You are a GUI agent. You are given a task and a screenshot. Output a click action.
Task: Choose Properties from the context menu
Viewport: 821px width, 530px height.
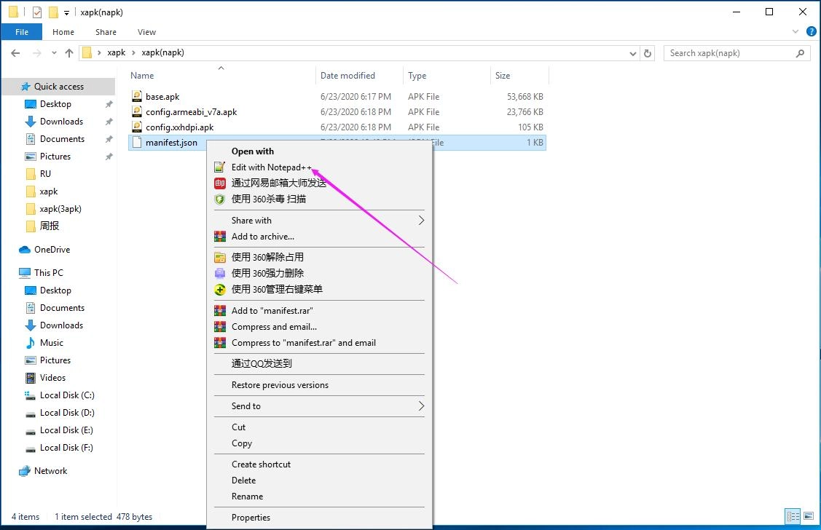[251, 517]
